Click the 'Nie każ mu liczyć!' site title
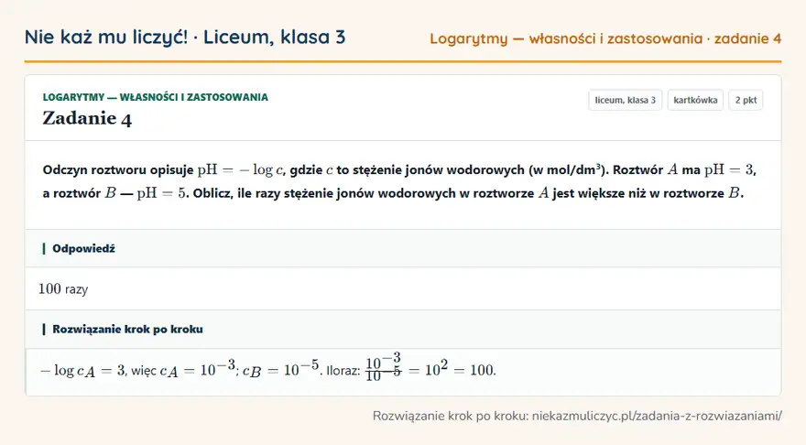The width and height of the screenshot is (806, 445). pos(106,37)
